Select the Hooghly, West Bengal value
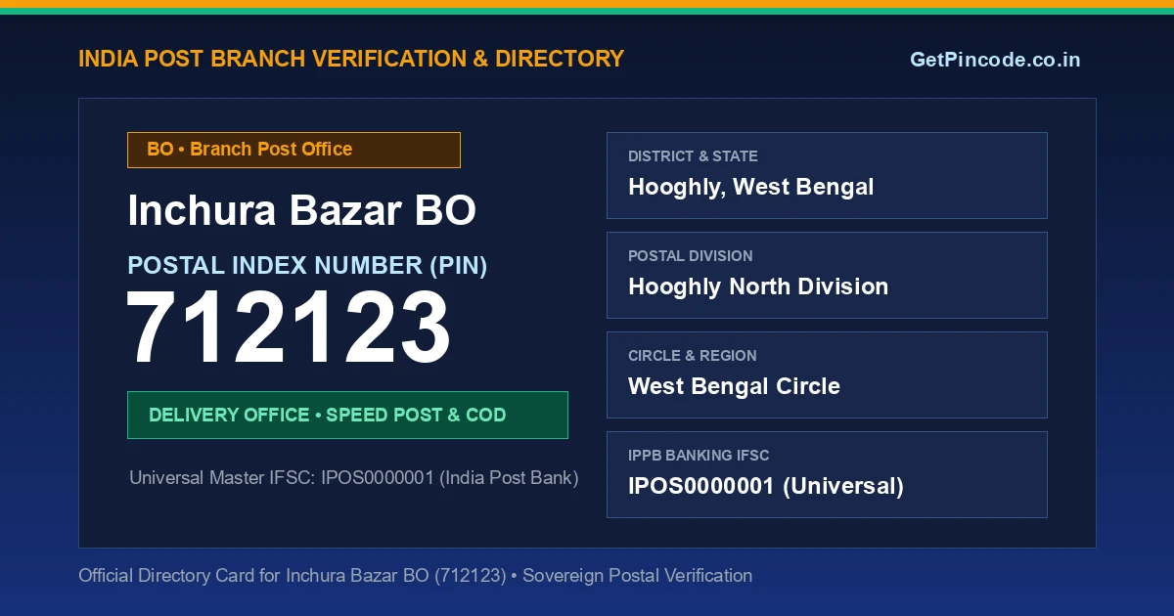The width and height of the screenshot is (1174, 616). (751, 187)
